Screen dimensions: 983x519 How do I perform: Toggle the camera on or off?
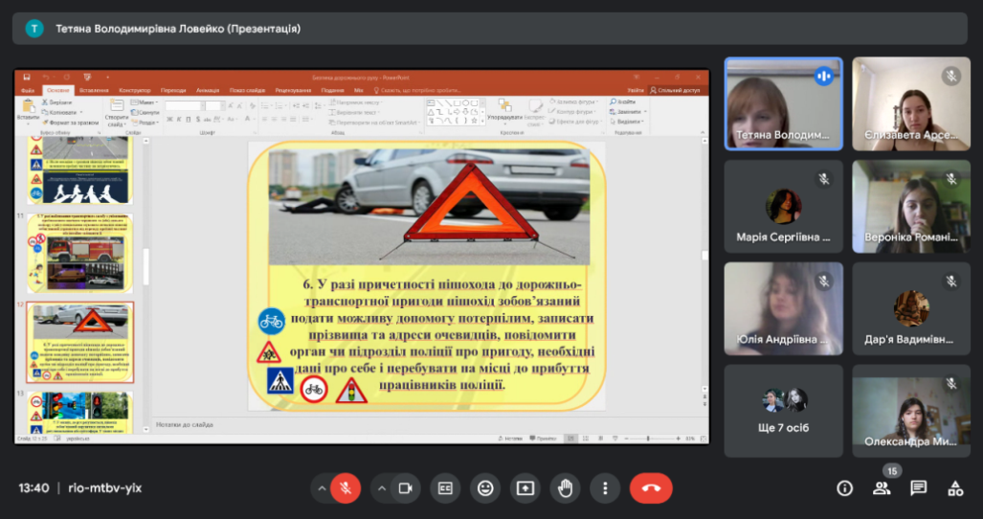pos(405,488)
